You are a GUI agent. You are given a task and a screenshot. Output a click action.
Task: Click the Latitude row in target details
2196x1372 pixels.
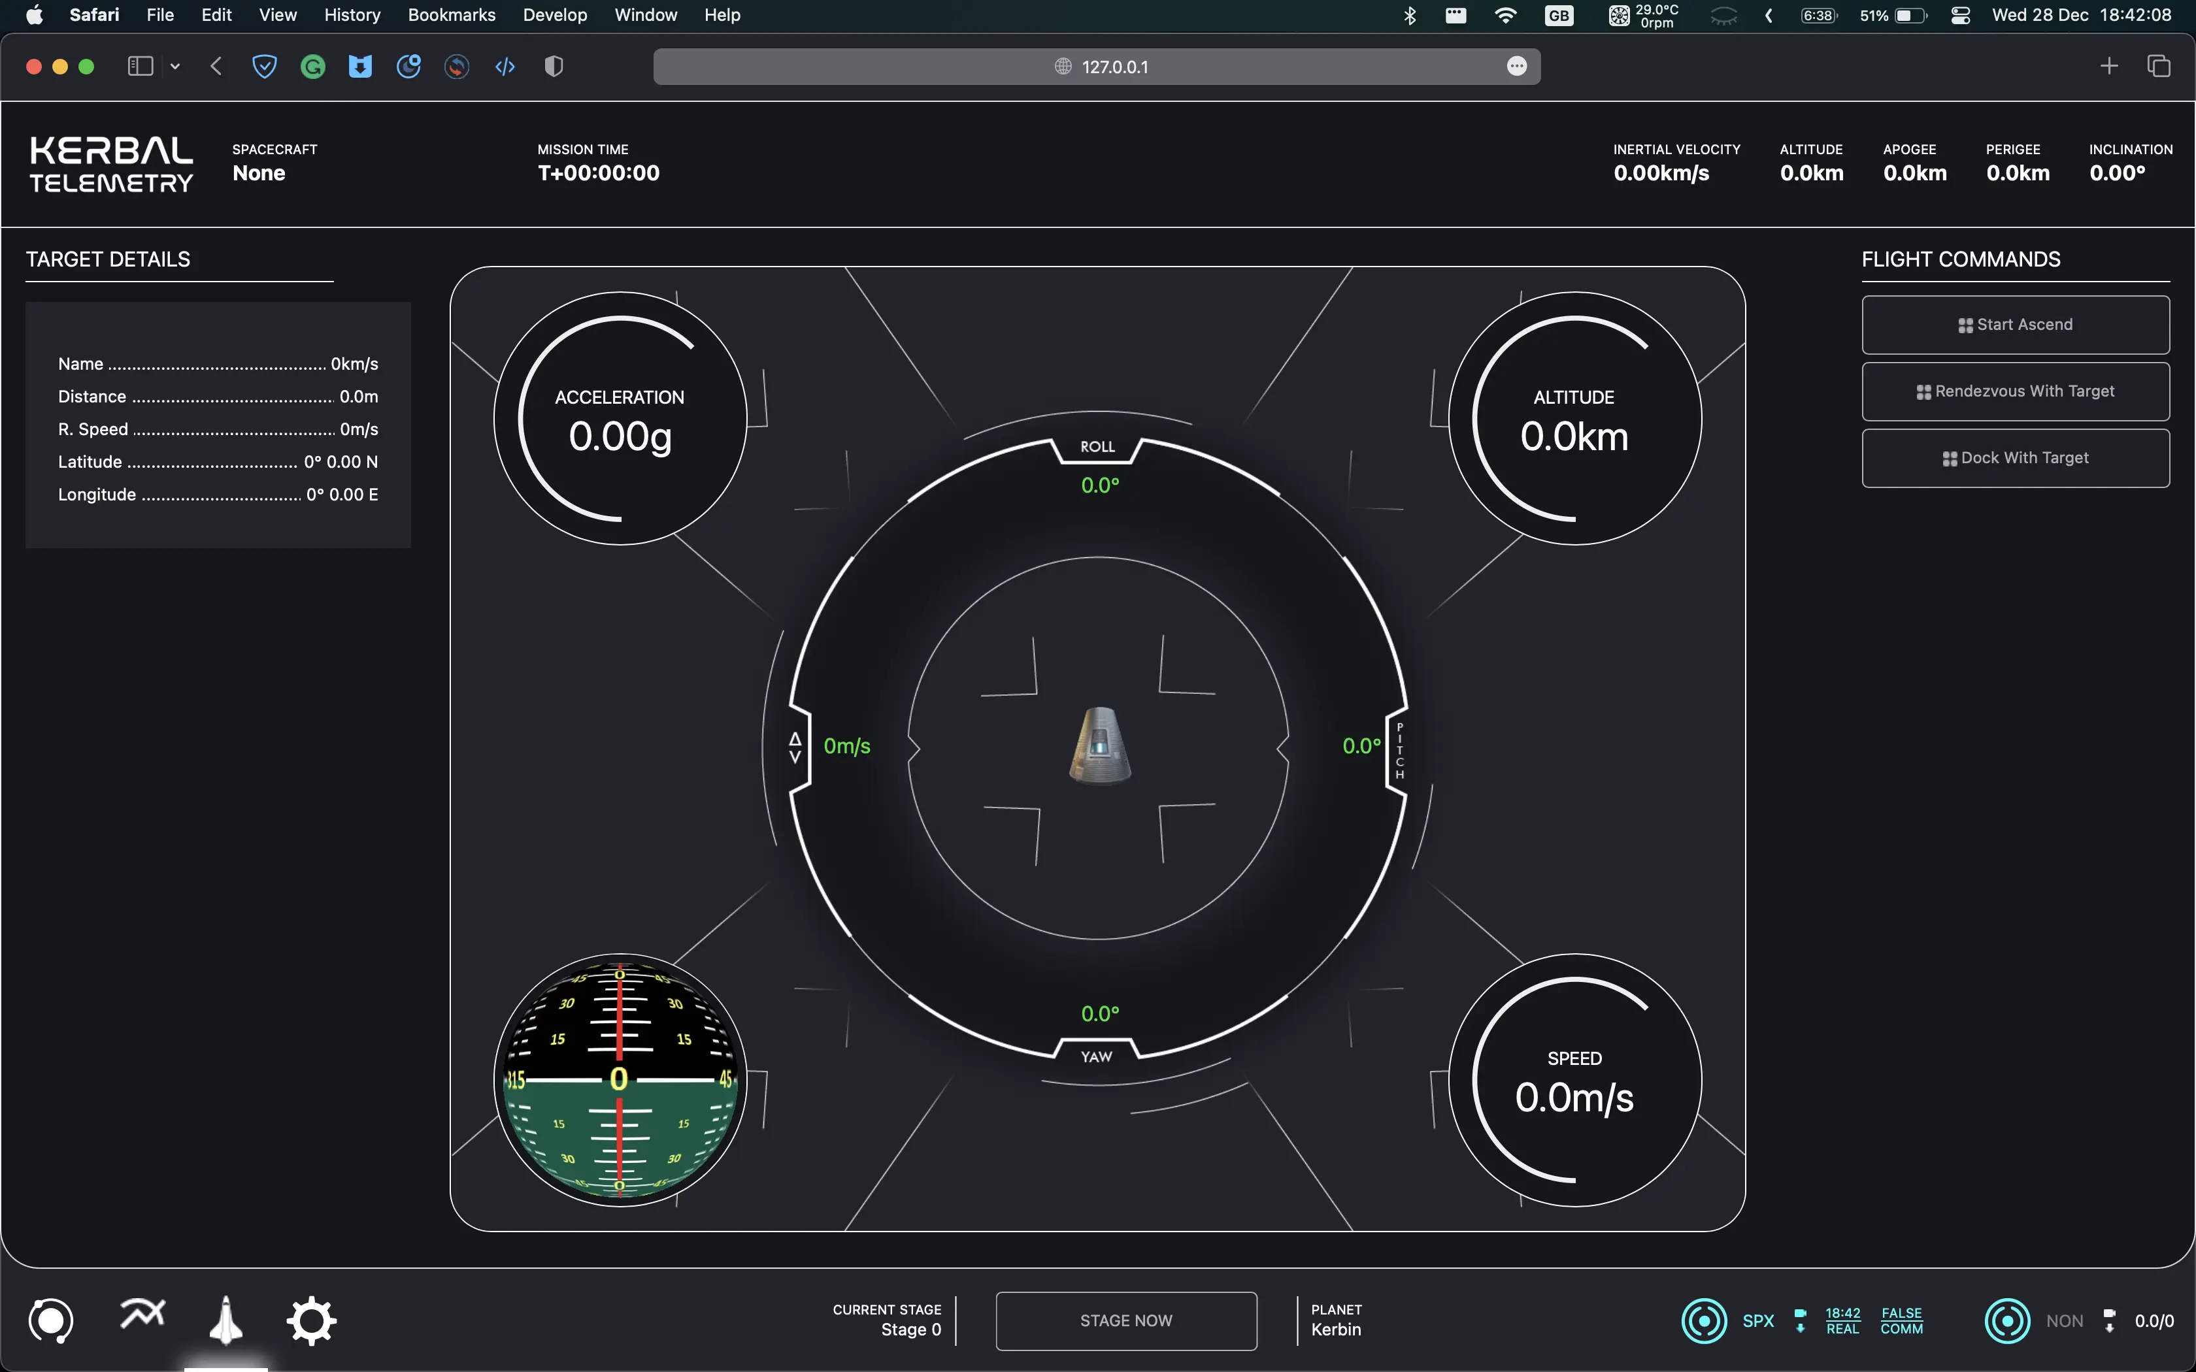[x=218, y=462]
